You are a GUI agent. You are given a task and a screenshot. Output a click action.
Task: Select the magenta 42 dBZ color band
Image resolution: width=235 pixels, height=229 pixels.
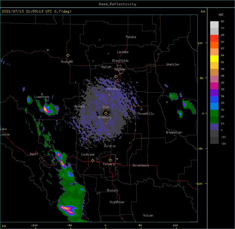coord(214,86)
